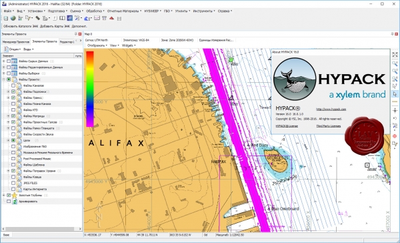Screen dimensions: 400x243
Task: Uncheck the Файлы Матрицы checkbox
Action: point(13,116)
